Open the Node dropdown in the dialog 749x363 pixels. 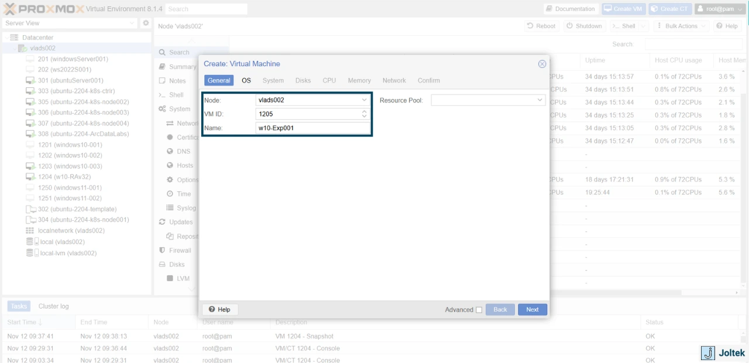[x=364, y=100]
